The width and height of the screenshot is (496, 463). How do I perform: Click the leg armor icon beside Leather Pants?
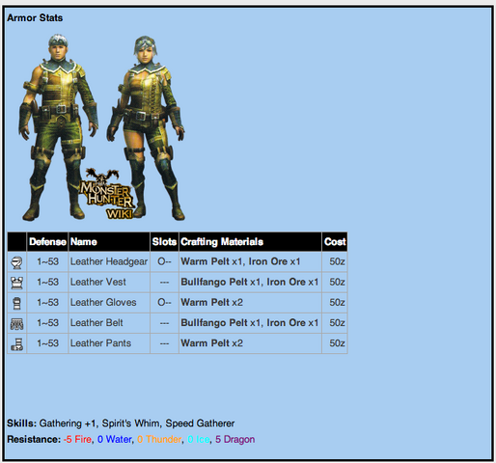[16, 343]
